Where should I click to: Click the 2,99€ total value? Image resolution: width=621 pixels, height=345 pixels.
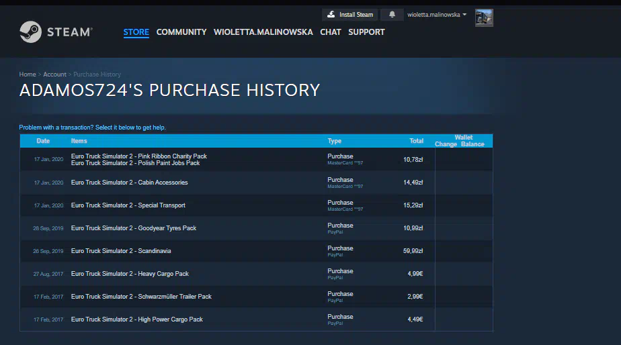point(415,297)
